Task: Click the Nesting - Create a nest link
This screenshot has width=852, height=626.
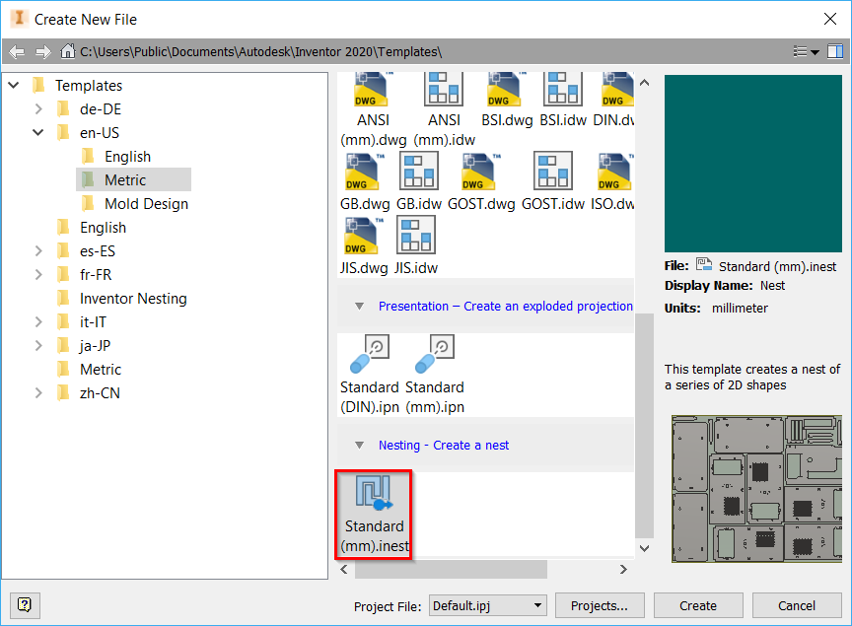Action: pyautogui.click(x=444, y=445)
